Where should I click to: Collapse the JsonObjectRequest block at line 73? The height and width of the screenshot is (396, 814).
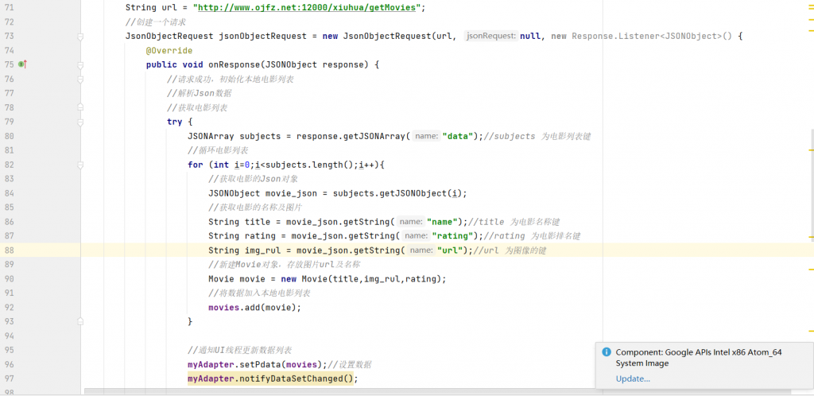(x=80, y=37)
